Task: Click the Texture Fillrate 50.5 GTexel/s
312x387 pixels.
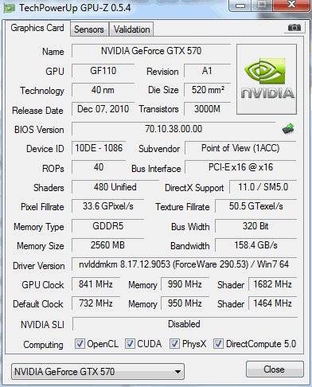Action: [255, 206]
